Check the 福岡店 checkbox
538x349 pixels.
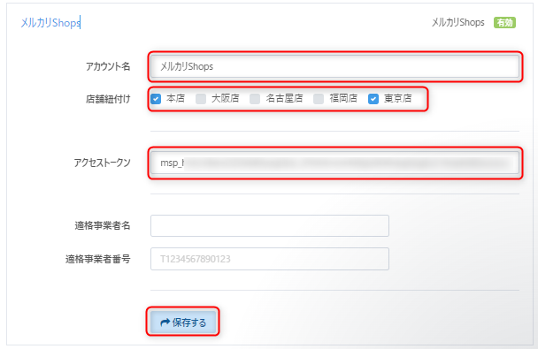319,99
